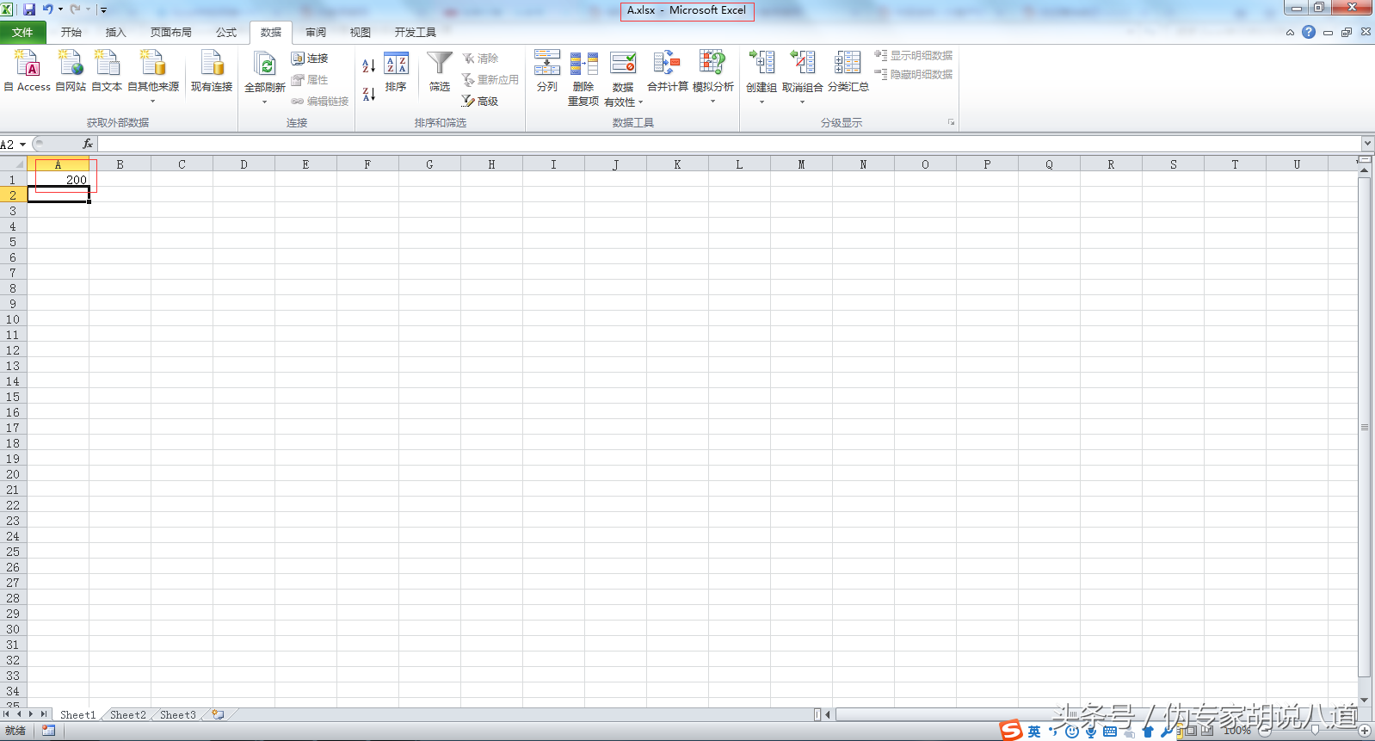
Task: Click vertical scrollbar up arrow
Action: 1365,170
